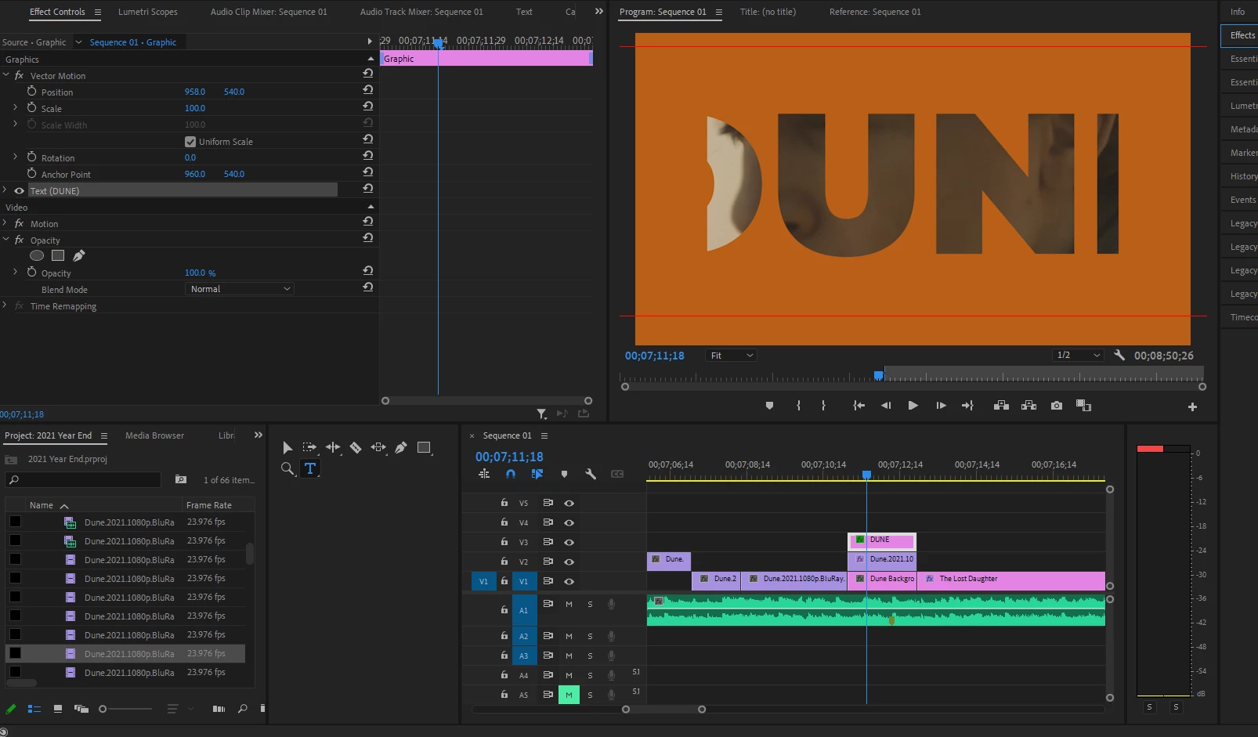
Task: Step forward one frame
Action: click(941, 406)
